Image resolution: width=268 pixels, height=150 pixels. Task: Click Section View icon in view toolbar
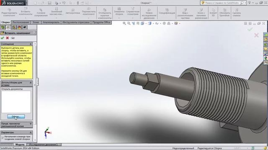tap(138, 23)
